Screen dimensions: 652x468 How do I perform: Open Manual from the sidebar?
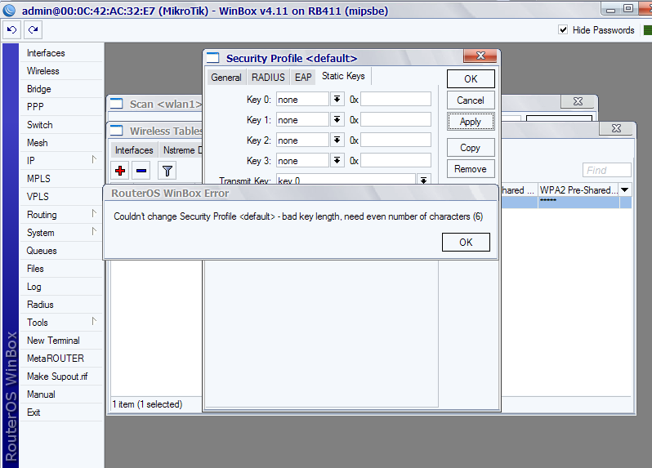pyautogui.click(x=60, y=394)
